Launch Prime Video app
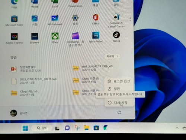186x140 pixels. (96, 37)
